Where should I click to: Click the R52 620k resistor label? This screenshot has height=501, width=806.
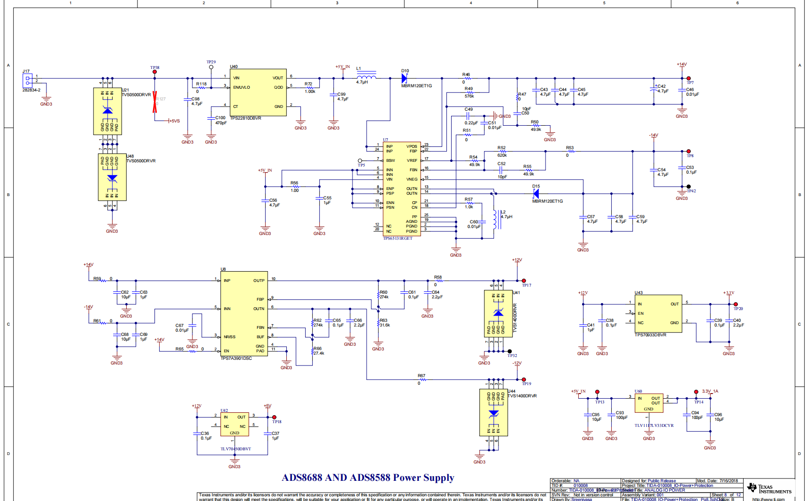coord(502,152)
